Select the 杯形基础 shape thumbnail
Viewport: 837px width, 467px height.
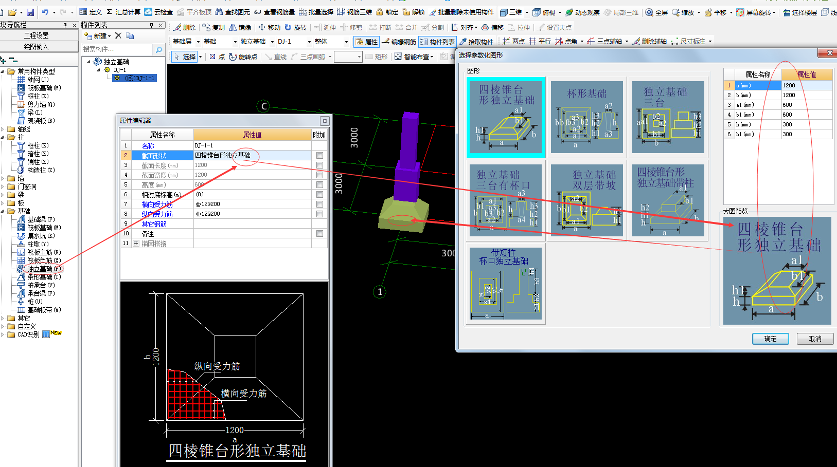tap(586, 117)
